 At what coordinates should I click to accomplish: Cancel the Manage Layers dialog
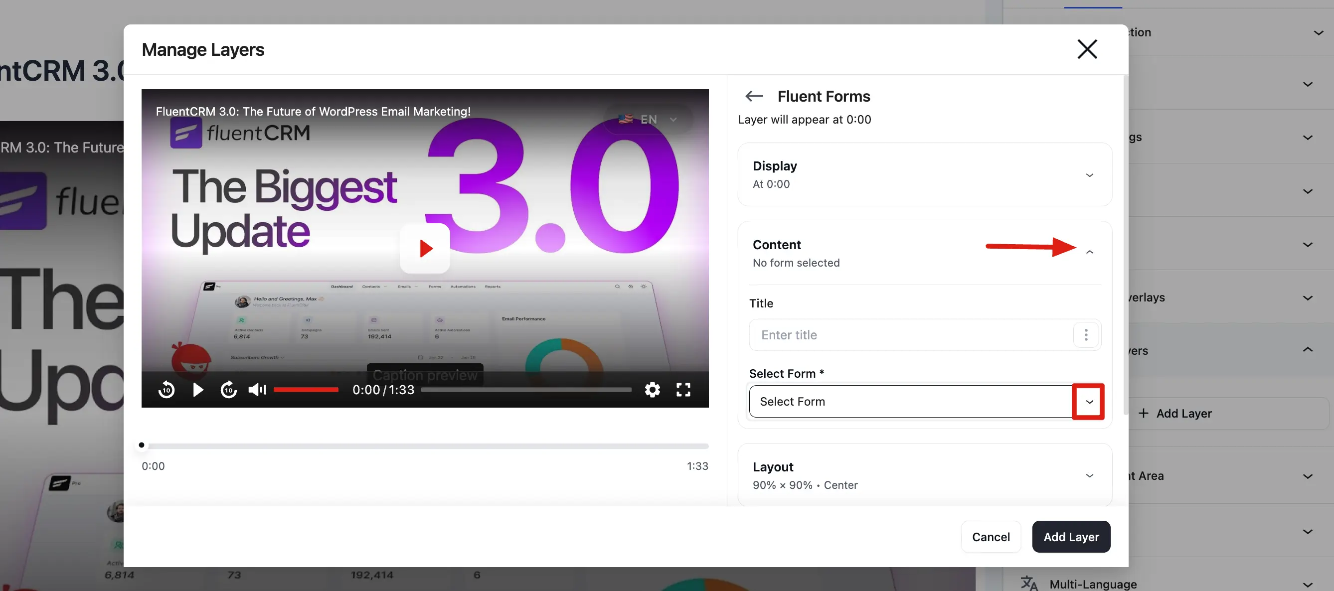[x=991, y=537]
